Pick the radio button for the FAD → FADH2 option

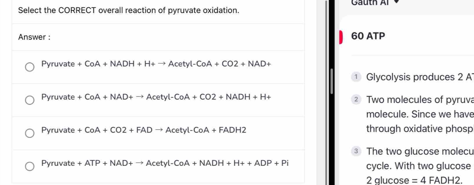click(30, 133)
